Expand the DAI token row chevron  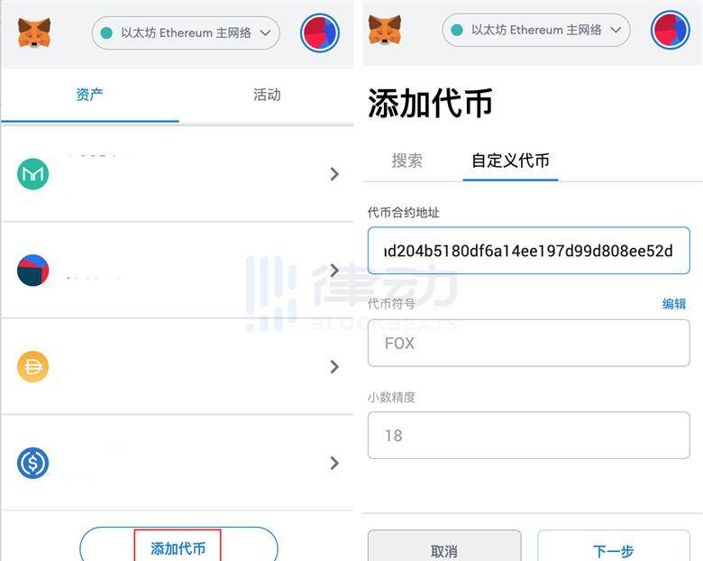[x=334, y=367]
